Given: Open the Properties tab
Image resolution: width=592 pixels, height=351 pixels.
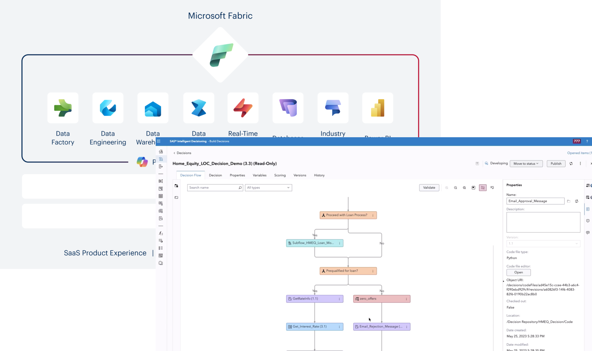Looking at the screenshot, I should (237, 175).
